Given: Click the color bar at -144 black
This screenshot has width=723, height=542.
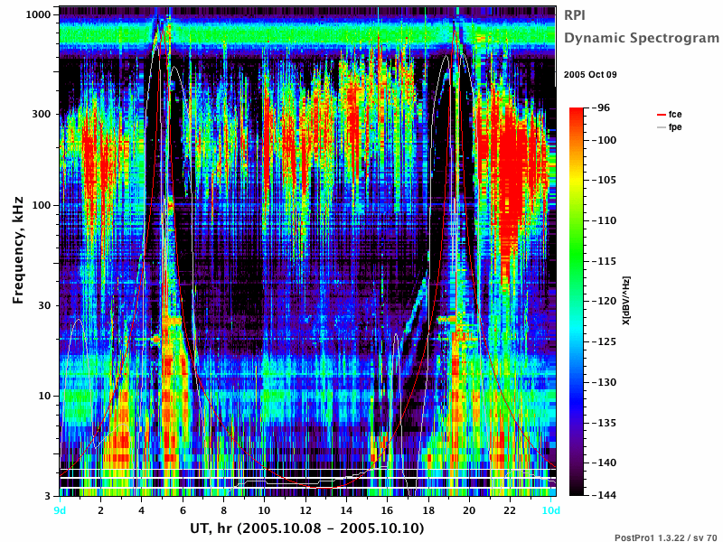Looking at the screenshot, I should 577,493.
